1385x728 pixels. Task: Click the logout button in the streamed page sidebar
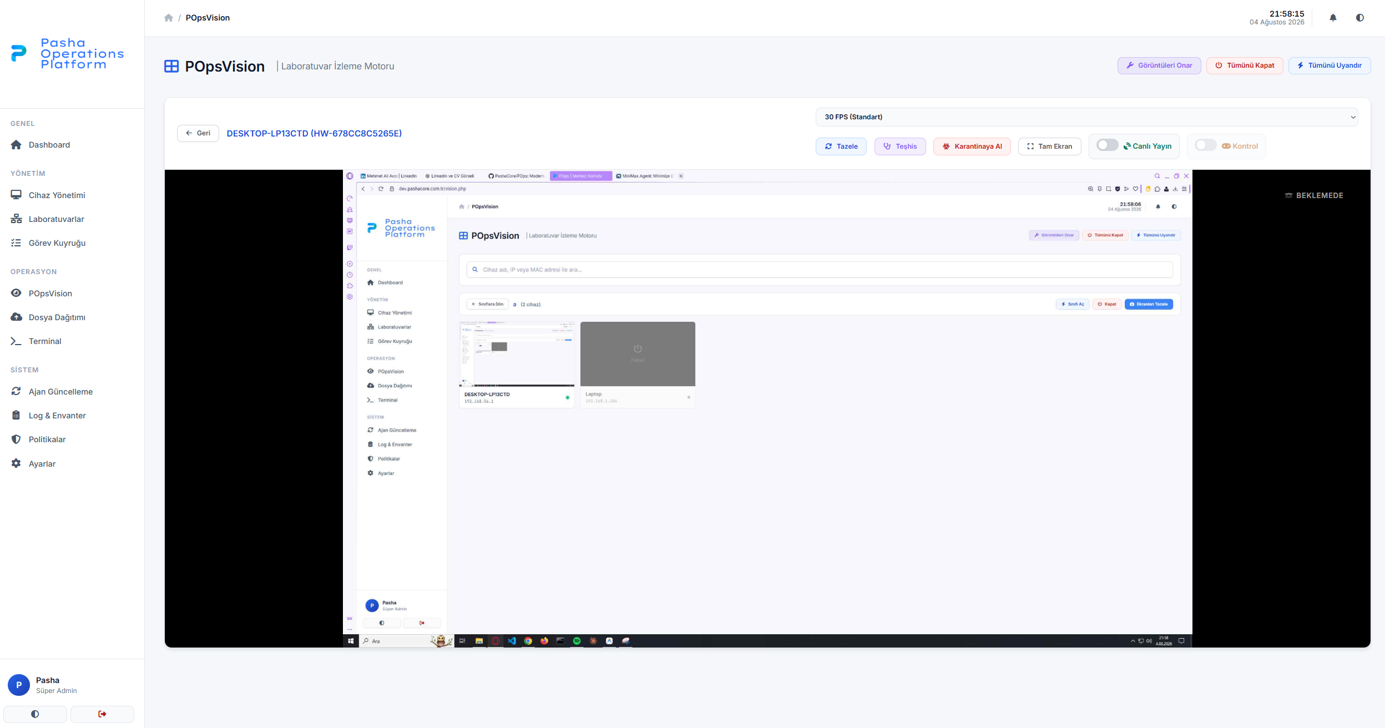point(422,623)
